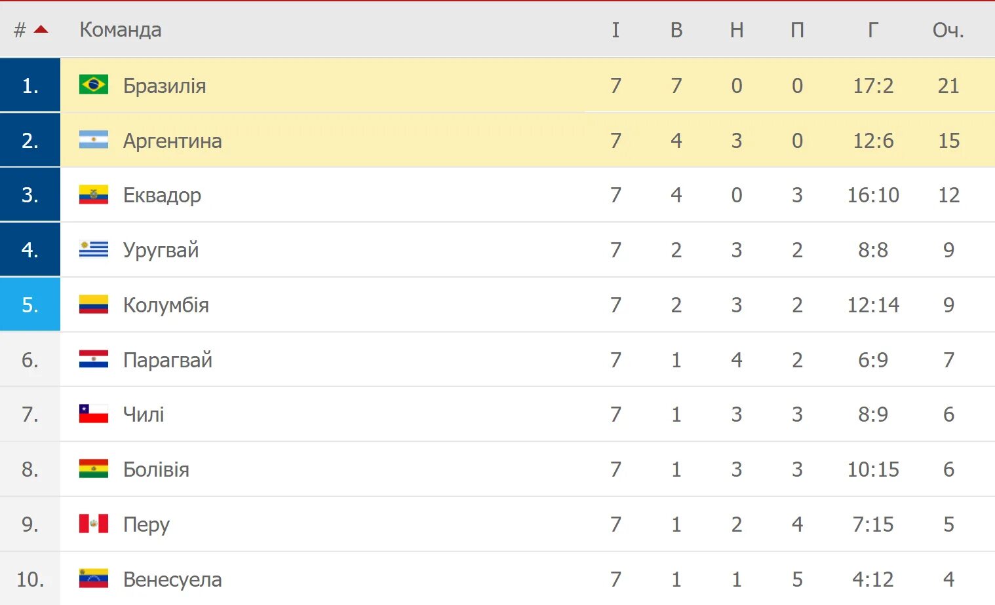Open the Еквадор team link
This screenshot has height=605, width=995.
tap(162, 195)
